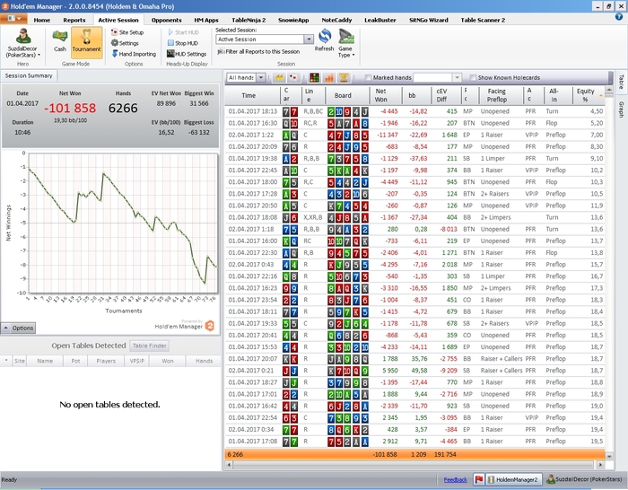Click the colored grid matrix icon
The image size is (628, 490).
tap(314, 77)
